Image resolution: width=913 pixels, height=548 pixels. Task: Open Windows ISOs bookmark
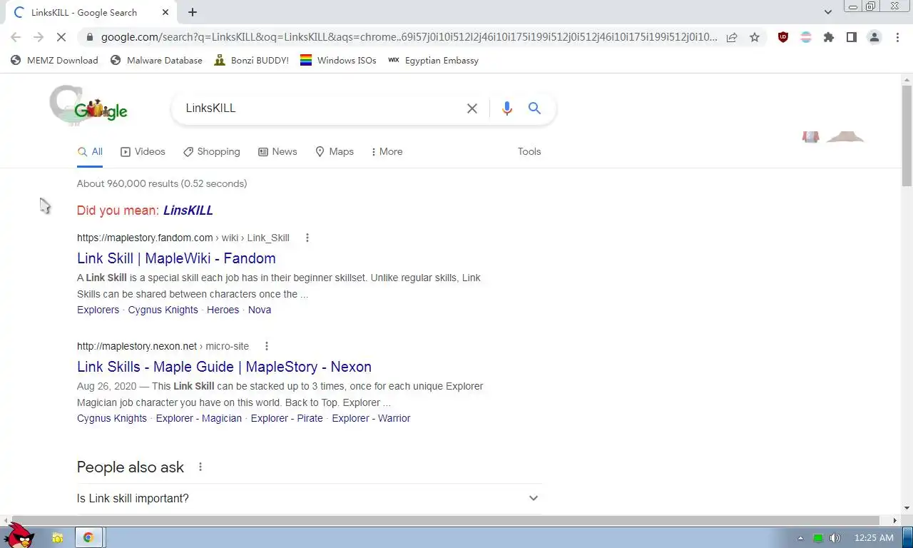pyautogui.click(x=338, y=61)
